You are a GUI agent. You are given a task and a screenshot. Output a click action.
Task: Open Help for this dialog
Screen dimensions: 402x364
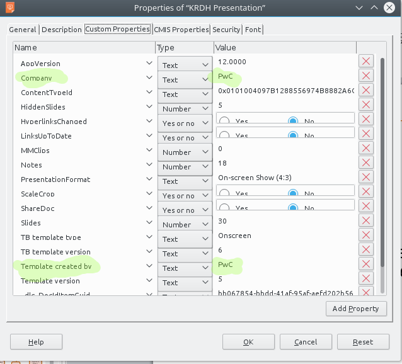(36, 342)
